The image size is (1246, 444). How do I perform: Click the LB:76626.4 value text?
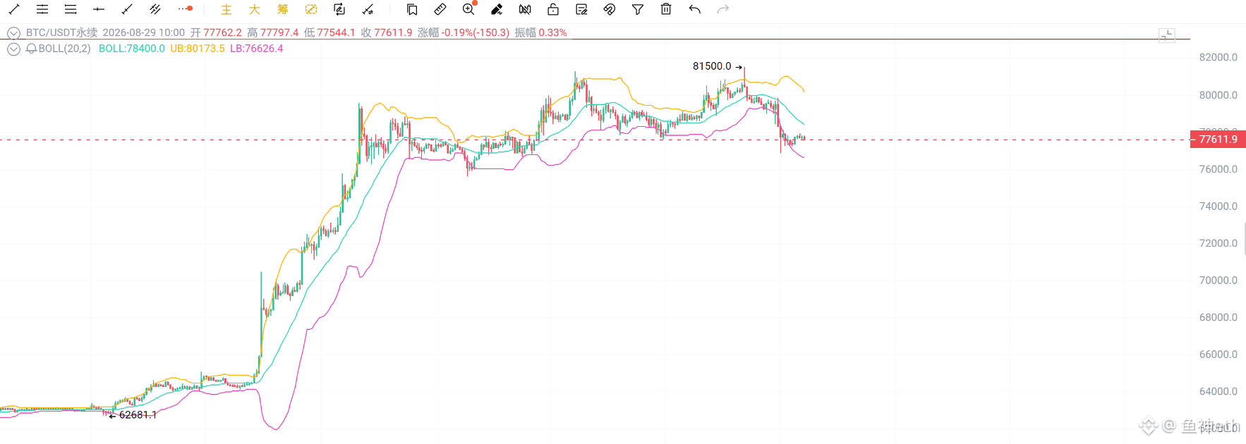[x=256, y=49]
